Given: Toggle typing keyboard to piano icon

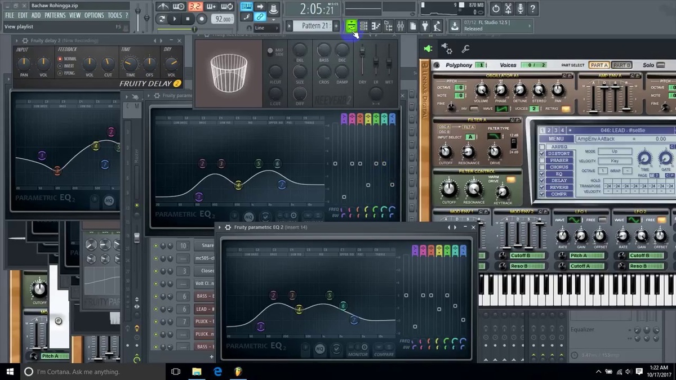Looking at the screenshot, I should coord(246,6).
